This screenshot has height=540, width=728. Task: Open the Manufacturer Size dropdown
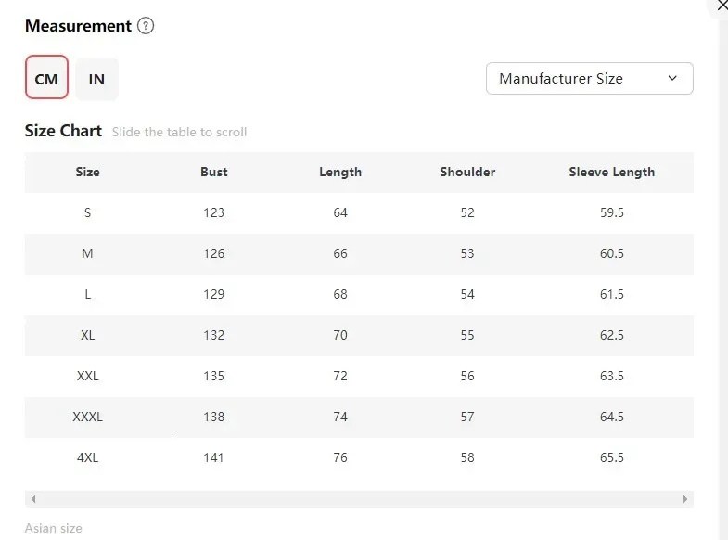tap(589, 79)
